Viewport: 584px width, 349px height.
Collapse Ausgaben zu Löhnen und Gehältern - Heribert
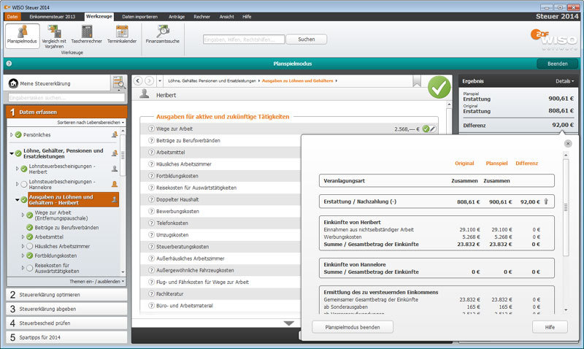pos(17,200)
